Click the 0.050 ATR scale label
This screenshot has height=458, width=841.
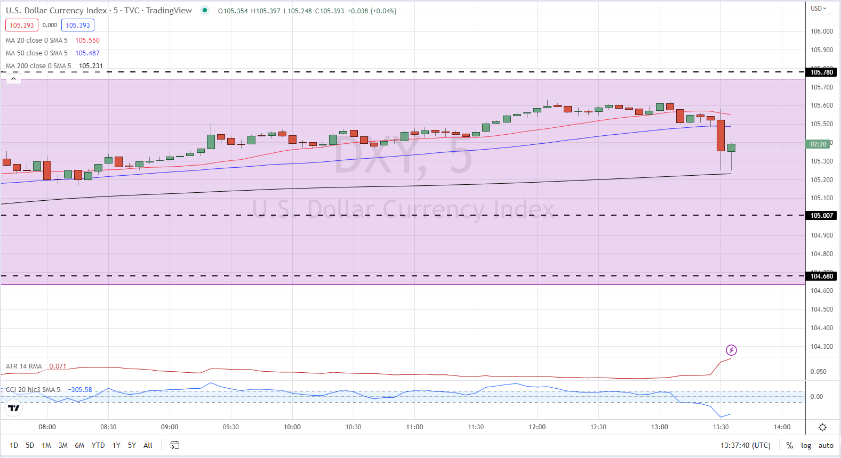coord(818,372)
